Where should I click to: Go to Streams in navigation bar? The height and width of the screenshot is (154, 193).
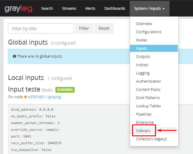[x=69, y=9]
